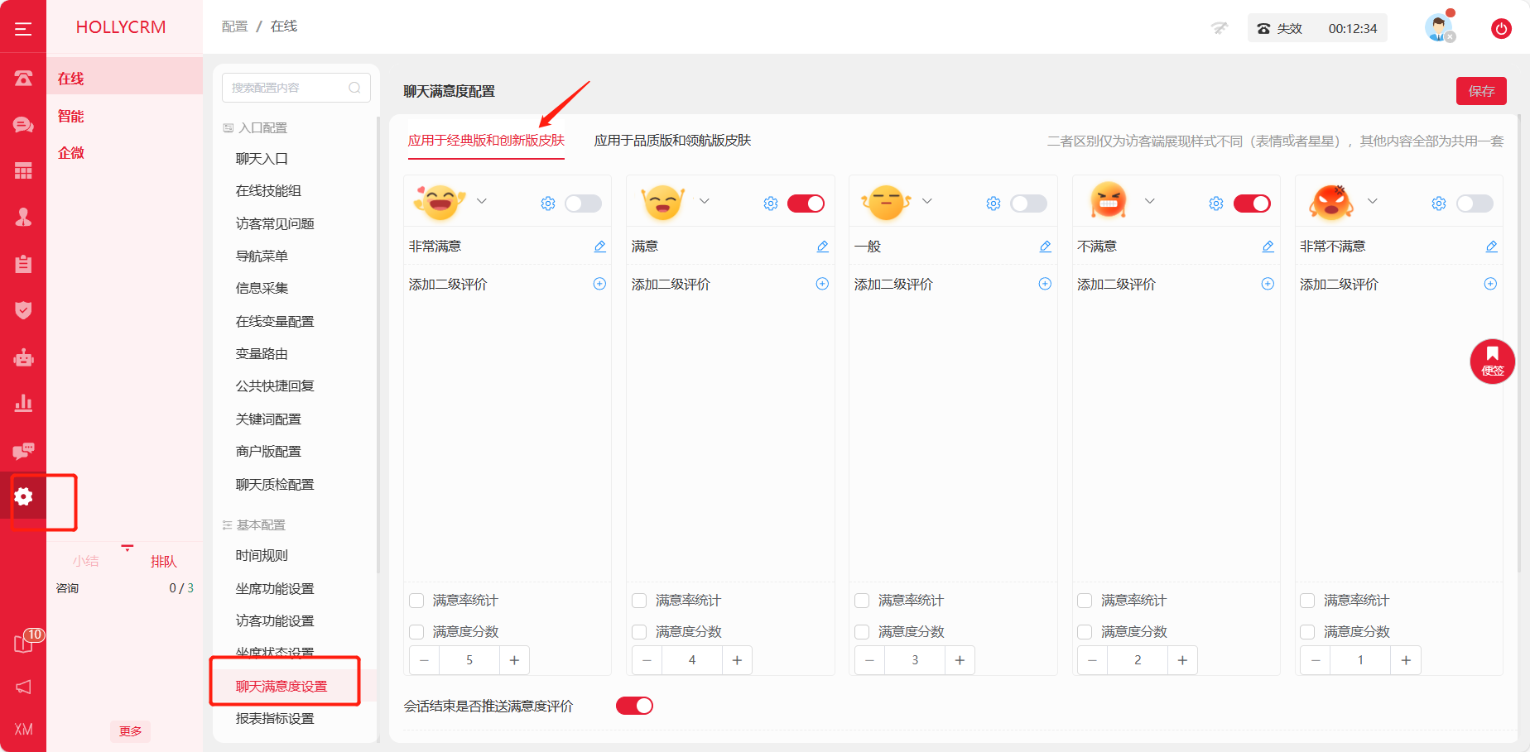Edit the 满意 label with pencil icon
The height and width of the screenshot is (752, 1530).
pos(822,247)
